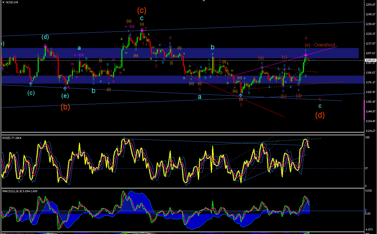Click the RSI scale level 37

tap(367, 168)
